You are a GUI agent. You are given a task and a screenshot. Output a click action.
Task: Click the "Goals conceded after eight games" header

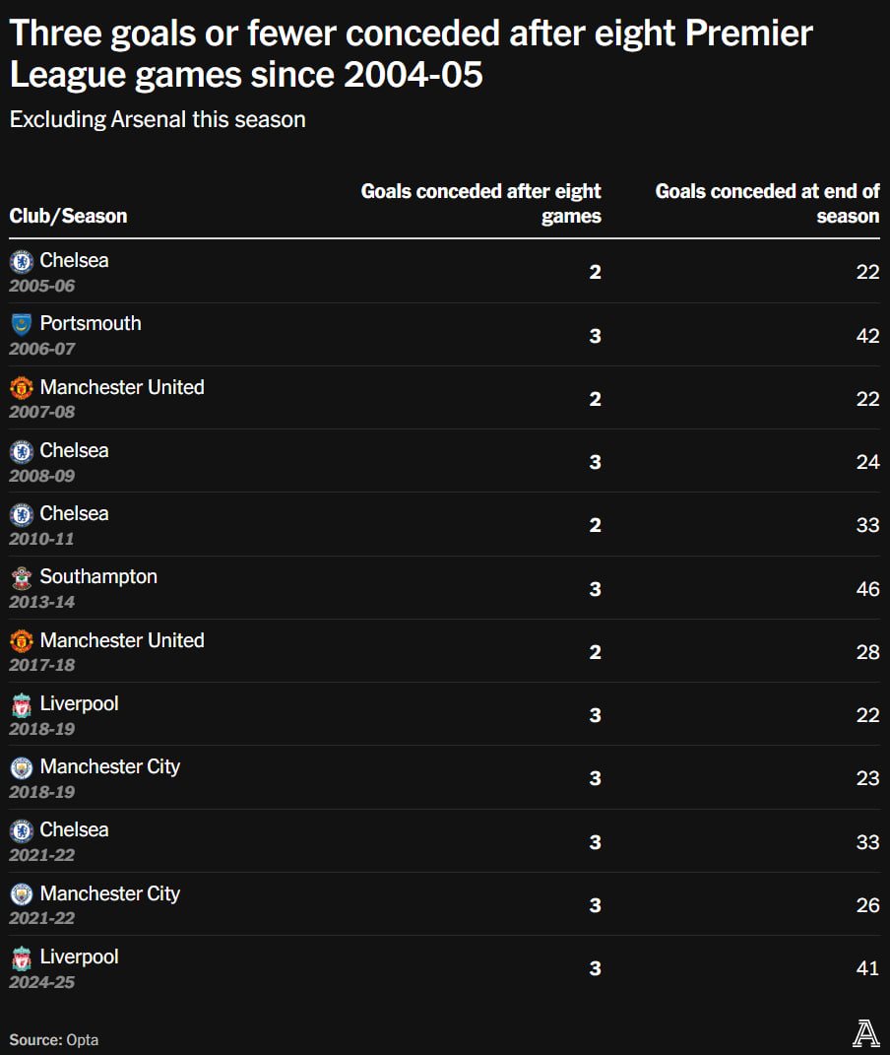point(481,203)
